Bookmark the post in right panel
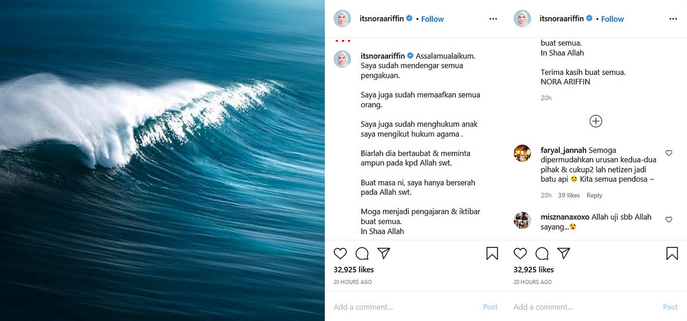The image size is (687, 321). point(672,254)
